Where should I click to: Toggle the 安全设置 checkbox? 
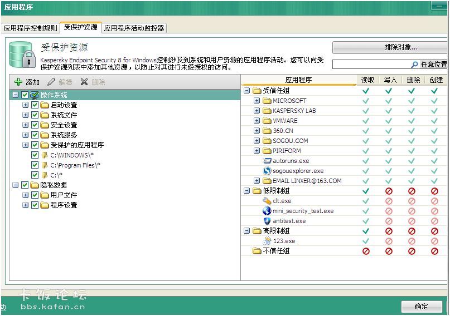coord(35,125)
